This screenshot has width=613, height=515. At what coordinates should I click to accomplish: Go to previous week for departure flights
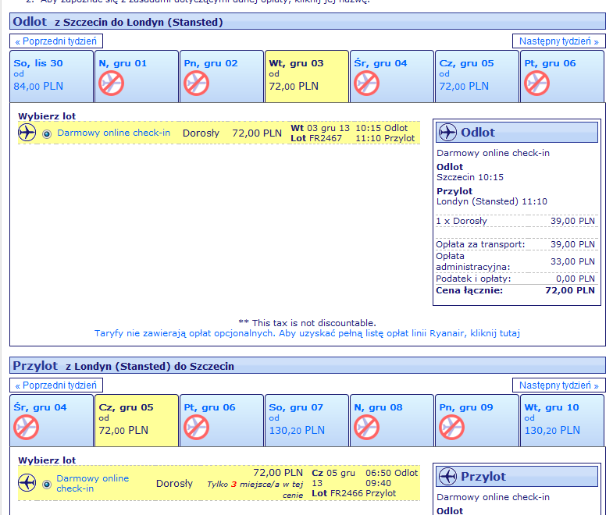[56, 41]
